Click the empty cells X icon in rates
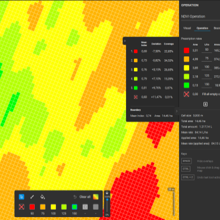This screenshot has width=220, height=220. [x=186, y=94]
